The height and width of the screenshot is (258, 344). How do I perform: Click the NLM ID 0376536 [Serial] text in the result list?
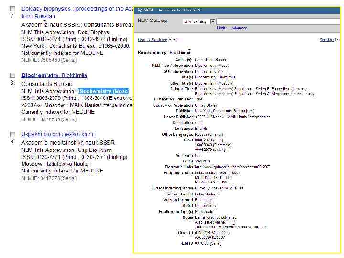(49, 119)
